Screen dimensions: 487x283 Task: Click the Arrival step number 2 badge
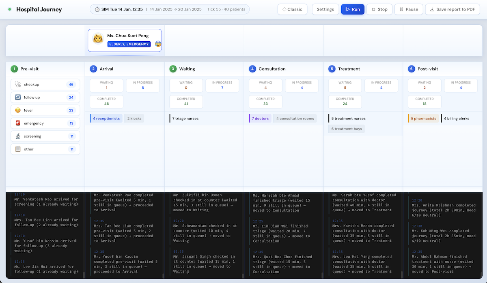[93, 69]
